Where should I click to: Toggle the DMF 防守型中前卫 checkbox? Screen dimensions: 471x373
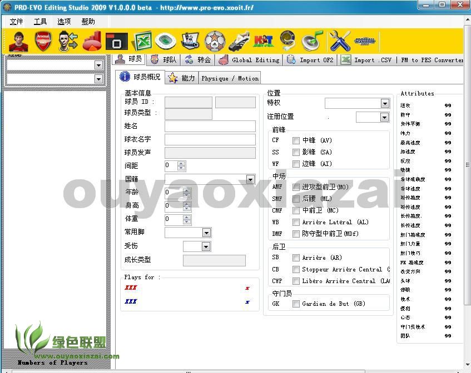click(x=296, y=234)
